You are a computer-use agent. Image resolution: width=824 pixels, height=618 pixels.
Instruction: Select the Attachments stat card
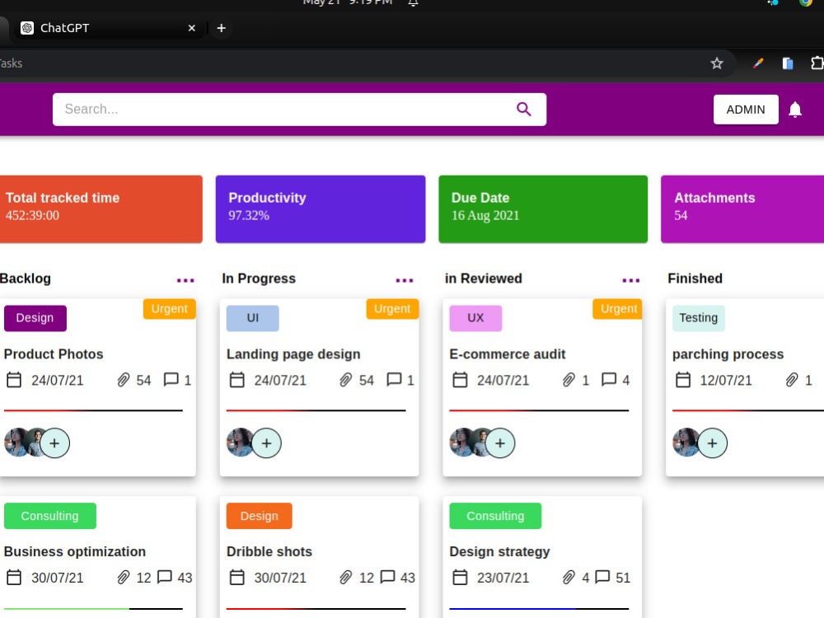[742, 208]
